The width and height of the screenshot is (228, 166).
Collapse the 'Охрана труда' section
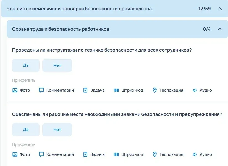pyautogui.click(x=220, y=29)
